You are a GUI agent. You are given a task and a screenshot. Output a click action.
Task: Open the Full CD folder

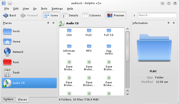109,32
